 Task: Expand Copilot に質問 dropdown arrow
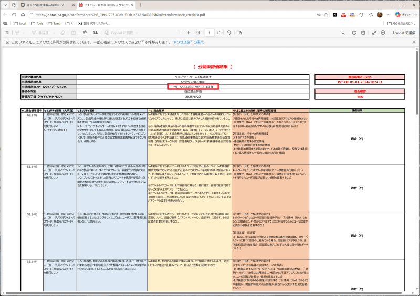point(137,33)
